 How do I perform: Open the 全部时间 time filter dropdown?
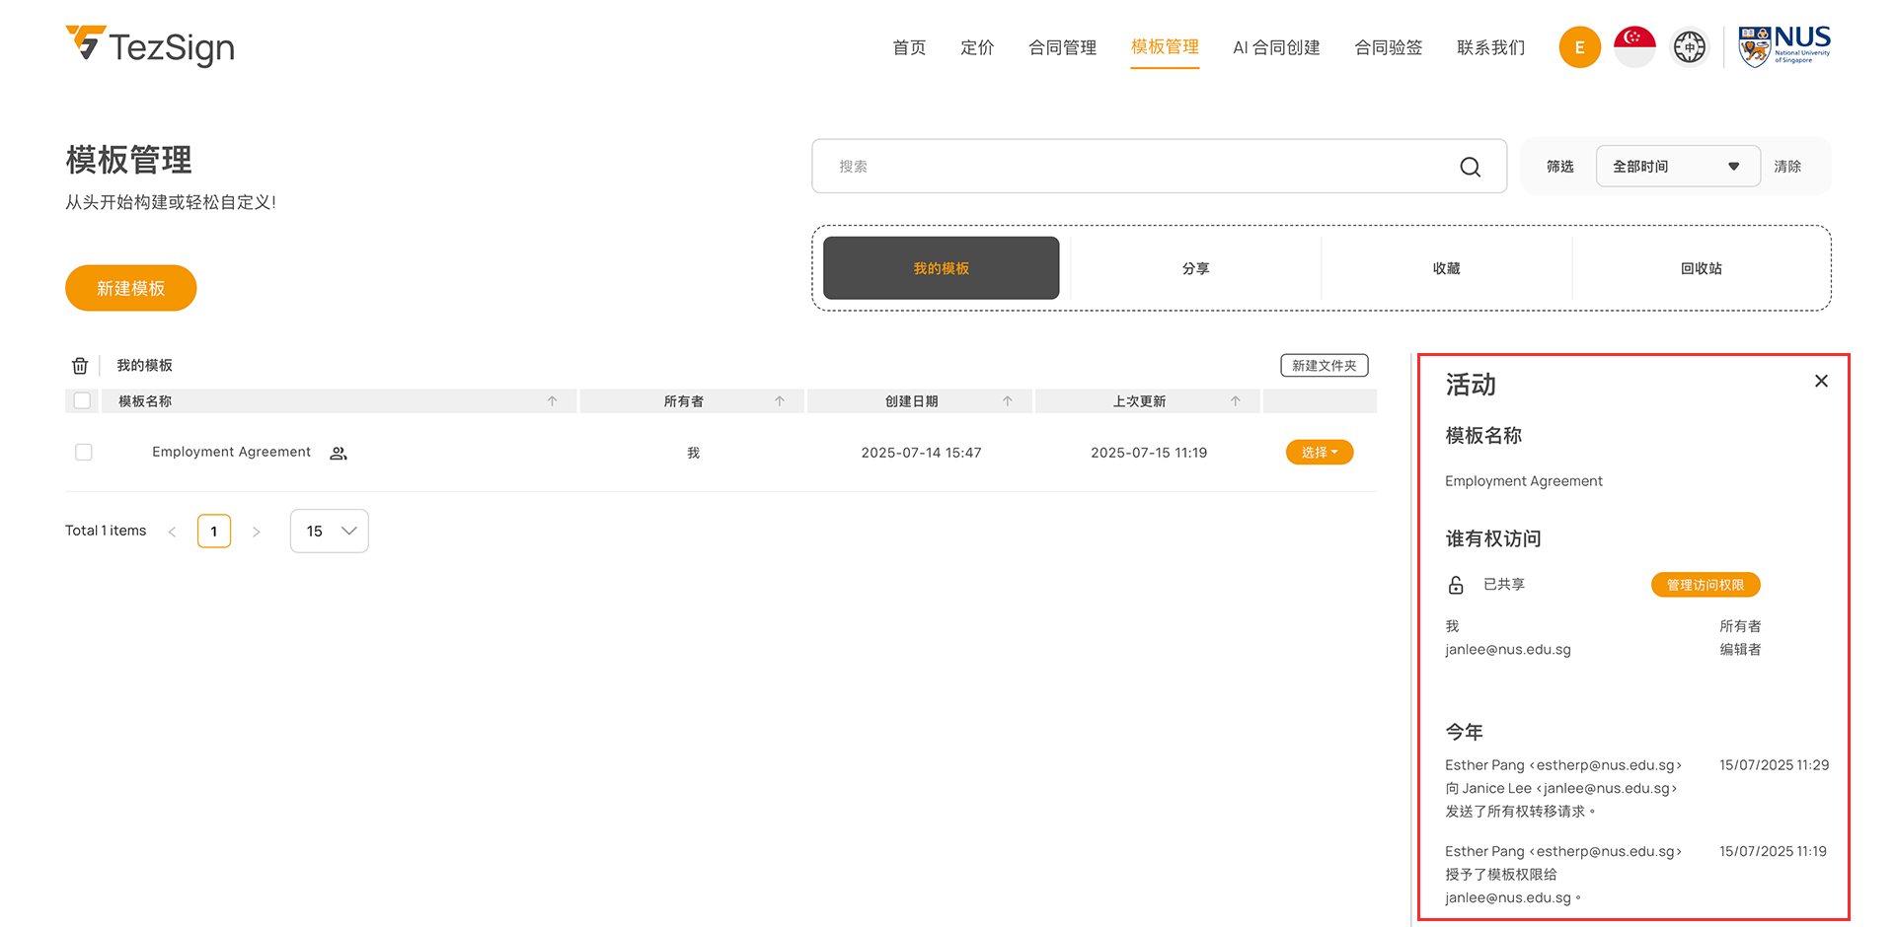pos(1677,167)
